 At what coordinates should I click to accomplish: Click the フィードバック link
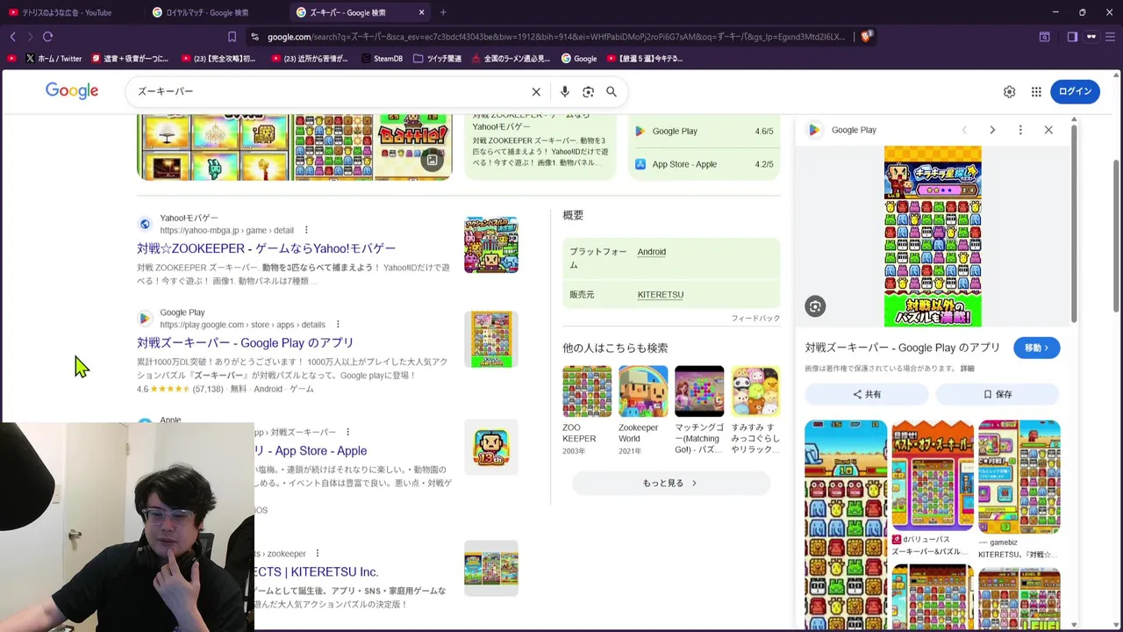coord(755,318)
